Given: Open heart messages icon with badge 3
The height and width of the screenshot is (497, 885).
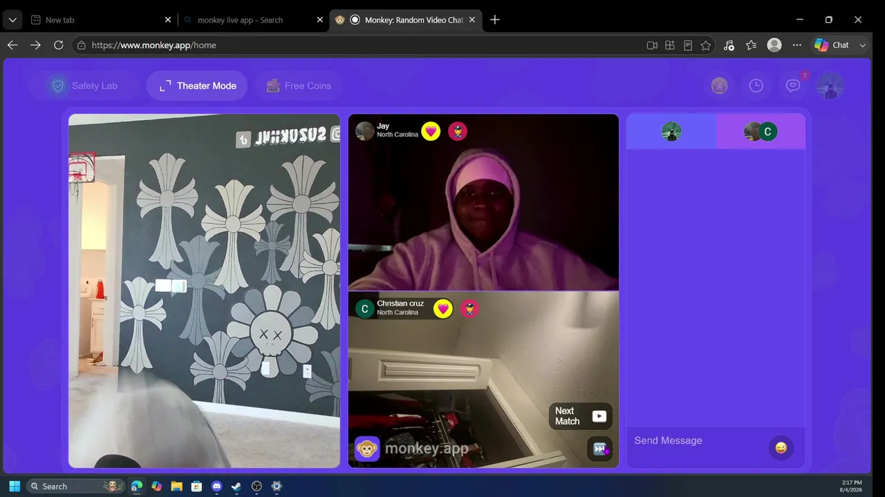Looking at the screenshot, I should pyautogui.click(x=793, y=86).
